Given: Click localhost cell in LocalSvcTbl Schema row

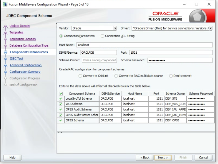Looking at the screenshot, I should pyautogui.click(x=135, y=99).
